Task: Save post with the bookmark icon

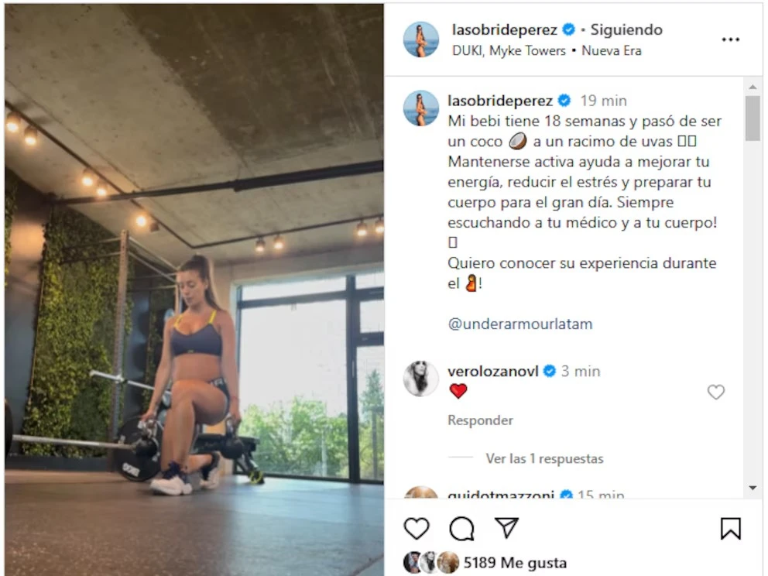Action: 730,529
